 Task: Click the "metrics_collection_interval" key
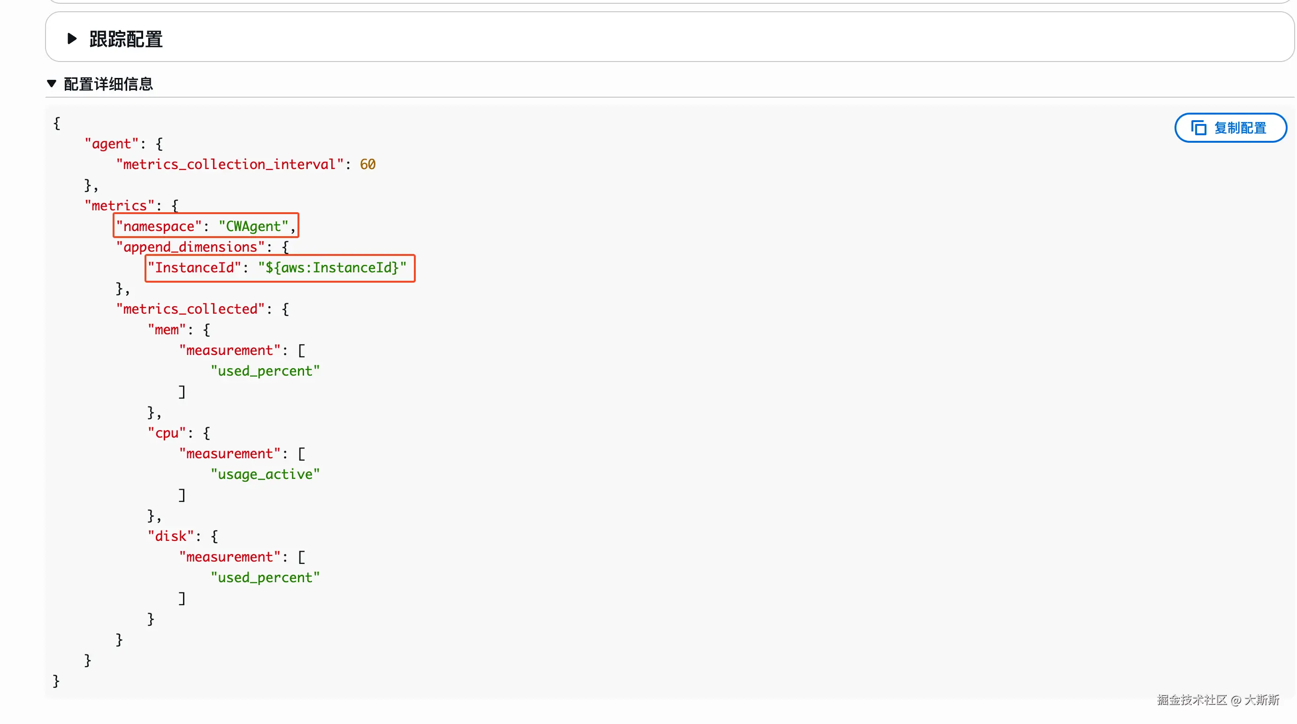coord(229,164)
